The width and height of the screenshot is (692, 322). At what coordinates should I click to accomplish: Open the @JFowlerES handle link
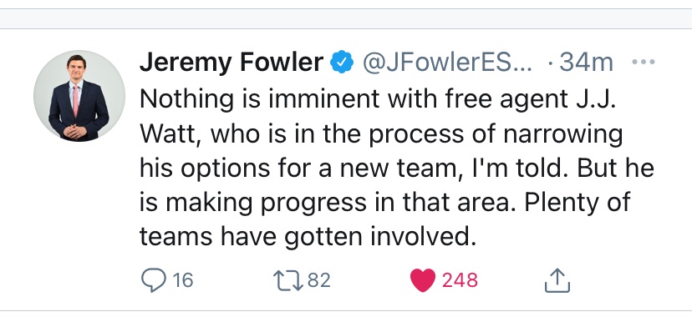[x=447, y=63]
